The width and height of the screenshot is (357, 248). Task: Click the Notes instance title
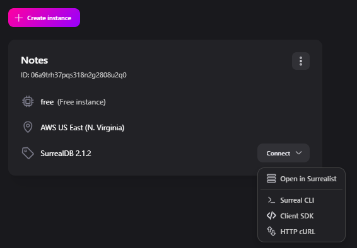coord(35,60)
